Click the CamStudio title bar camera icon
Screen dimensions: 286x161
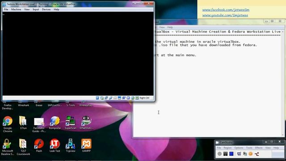(217, 142)
